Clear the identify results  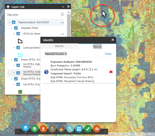pos(108,54)
